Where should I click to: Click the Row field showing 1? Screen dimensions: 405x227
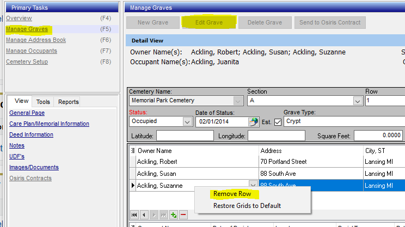385,101
